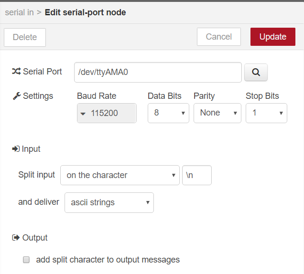Click the serial port search magnifier icon
This screenshot has height=274, width=304.
coord(256,72)
